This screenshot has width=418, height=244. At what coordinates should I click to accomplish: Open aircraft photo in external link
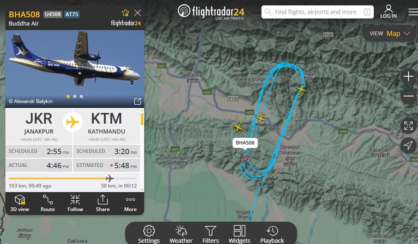coord(137,101)
